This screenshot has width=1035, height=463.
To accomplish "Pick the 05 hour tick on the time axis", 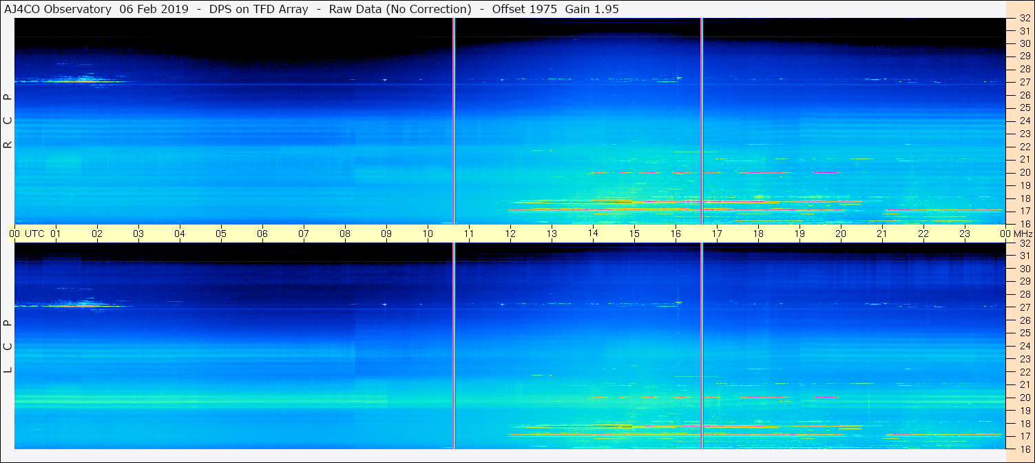I will [221, 234].
